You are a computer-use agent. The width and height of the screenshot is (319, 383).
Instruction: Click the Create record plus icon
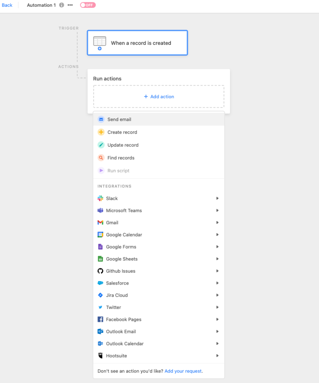pyautogui.click(x=101, y=132)
